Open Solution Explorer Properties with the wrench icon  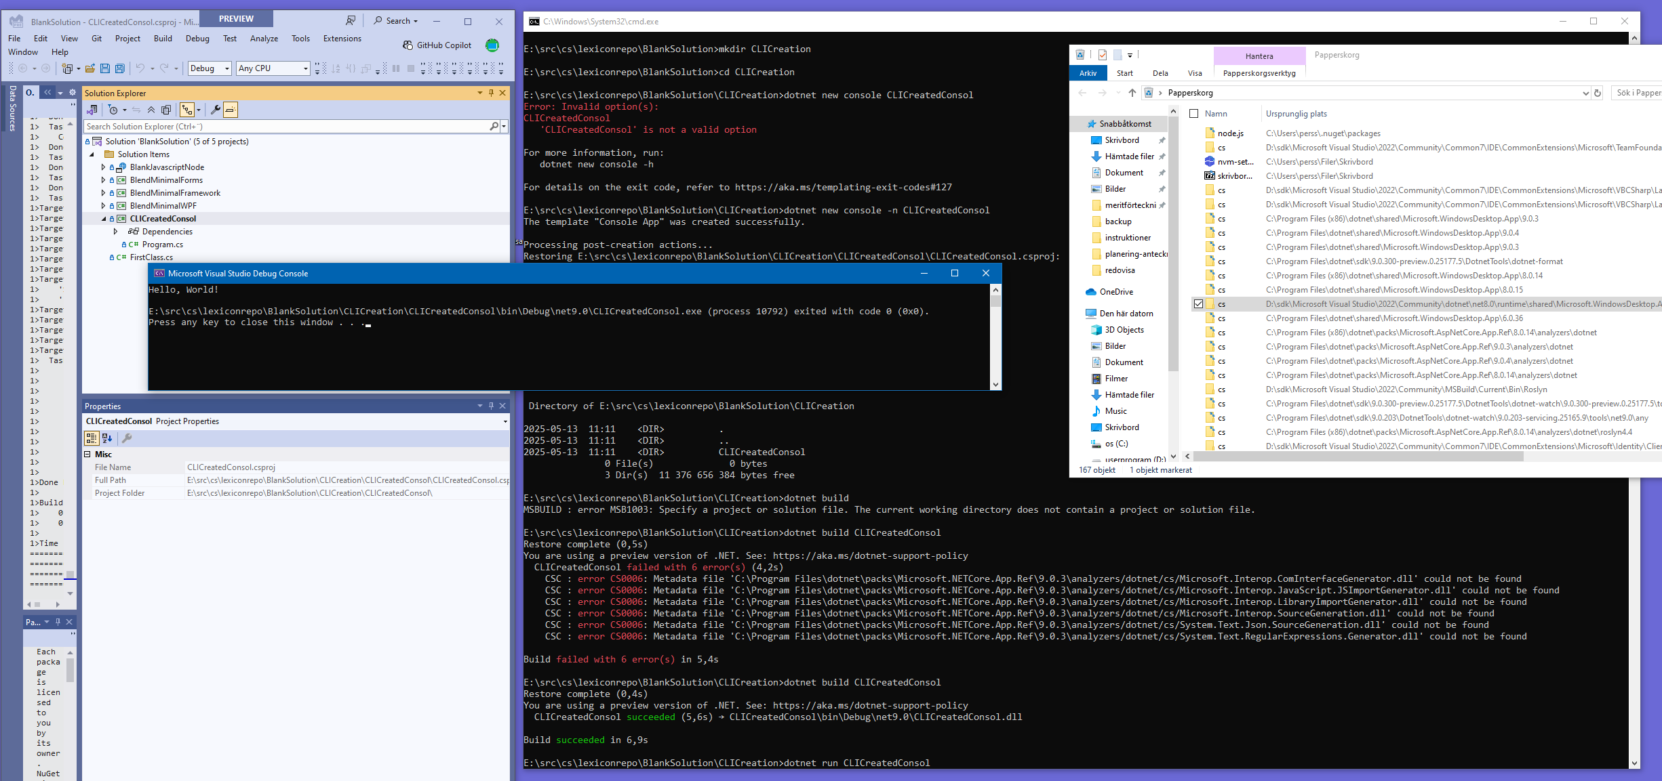216,110
